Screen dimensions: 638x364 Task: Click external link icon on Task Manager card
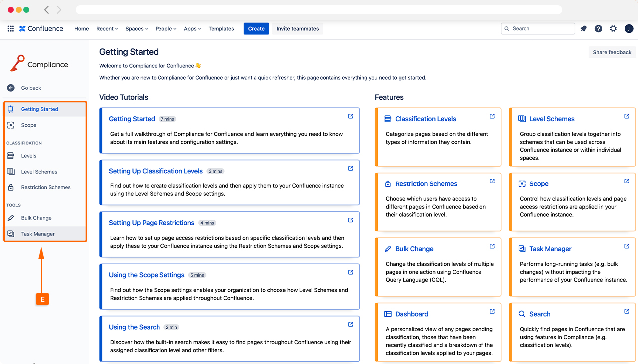click(626, 246)
